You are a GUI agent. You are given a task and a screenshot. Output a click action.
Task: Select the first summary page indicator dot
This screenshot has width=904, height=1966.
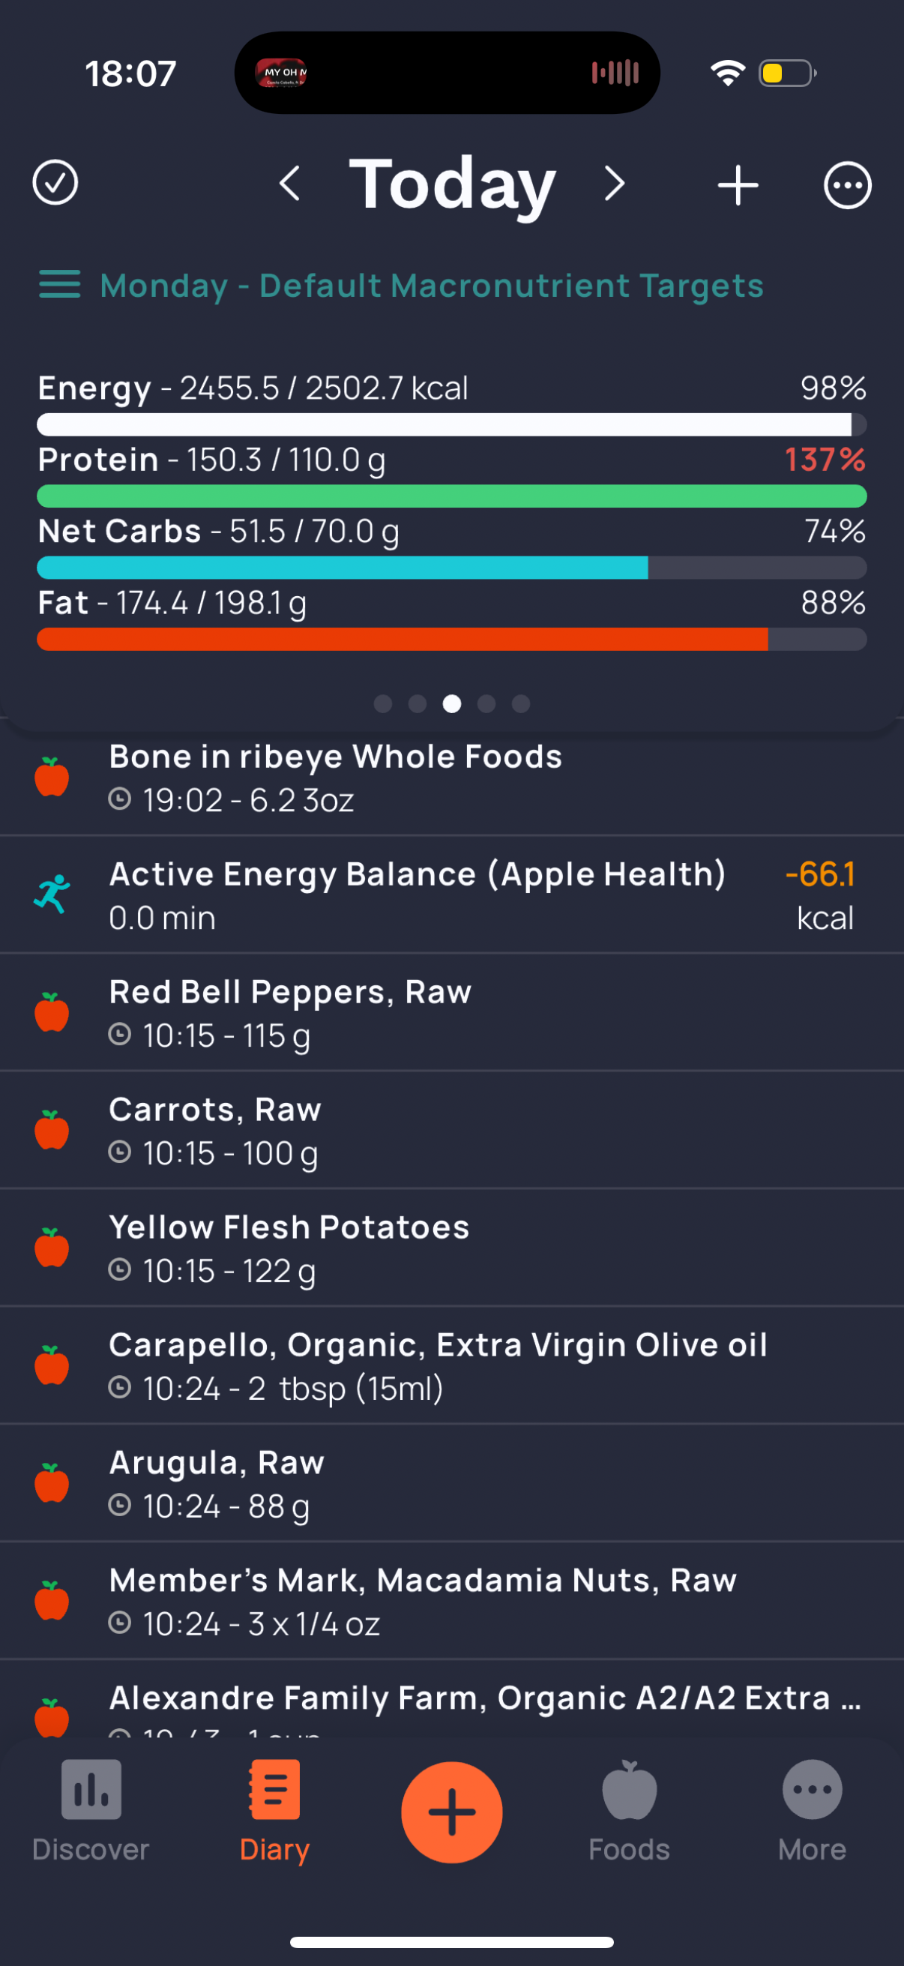tap(383, 703)
